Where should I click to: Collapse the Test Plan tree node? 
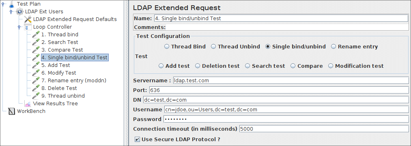3,4
